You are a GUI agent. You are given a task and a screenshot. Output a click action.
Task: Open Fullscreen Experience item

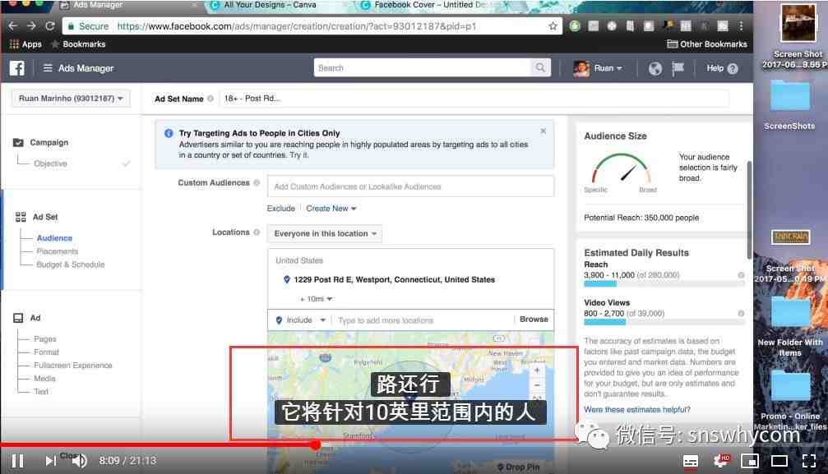tap(73, 366)
